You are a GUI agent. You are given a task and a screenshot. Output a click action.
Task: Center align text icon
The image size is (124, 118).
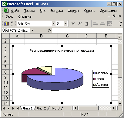[x=102, y=24]
